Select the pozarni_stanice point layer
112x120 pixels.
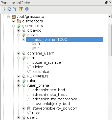pyautogui.click(x=47, y=62)
